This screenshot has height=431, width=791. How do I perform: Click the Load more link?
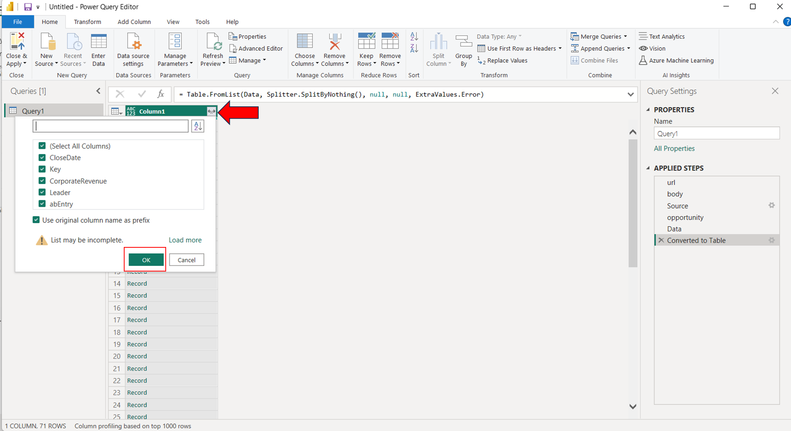tap(185, 240)
